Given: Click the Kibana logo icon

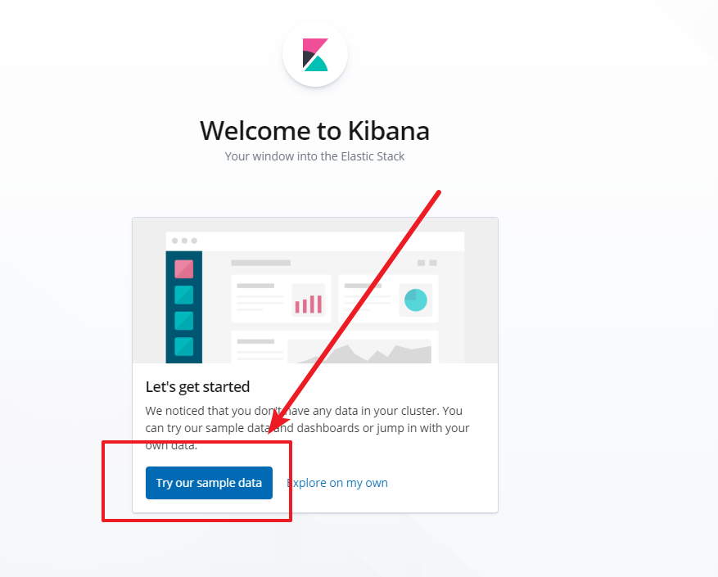Looking at the screenshot, I should click(315, 54).
